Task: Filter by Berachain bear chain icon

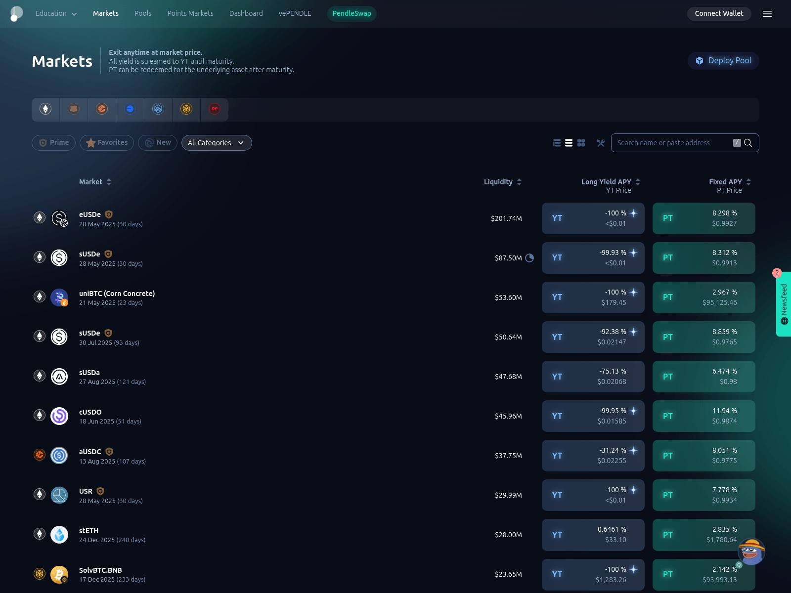Action: pos(74,109)
